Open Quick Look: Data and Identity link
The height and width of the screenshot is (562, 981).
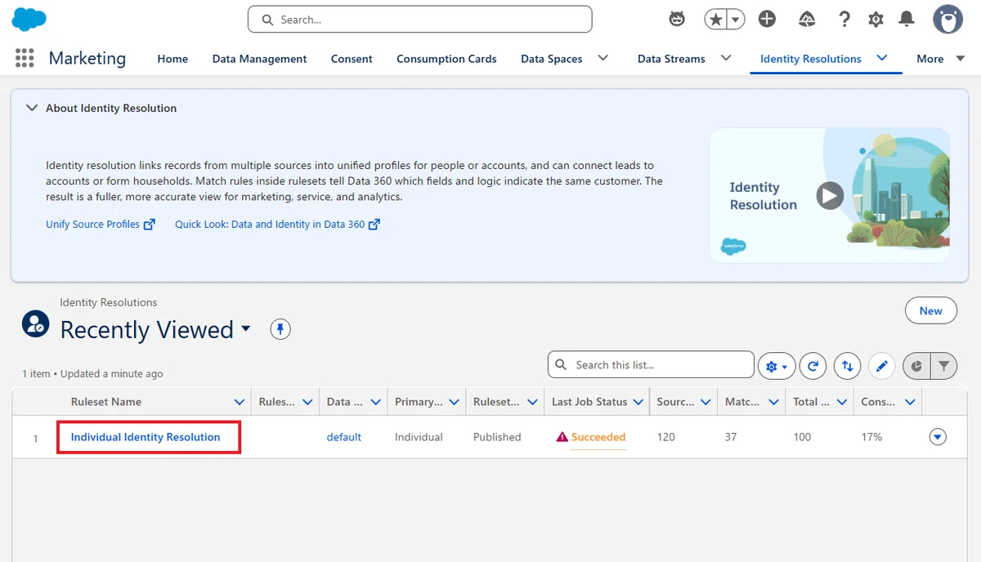[x=277, y=224]
